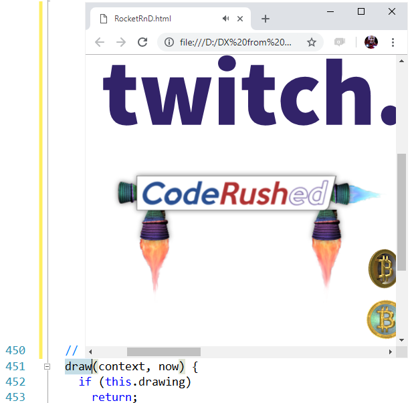Click the horizontal scrollbar right arrow

(x=391, y=352)
